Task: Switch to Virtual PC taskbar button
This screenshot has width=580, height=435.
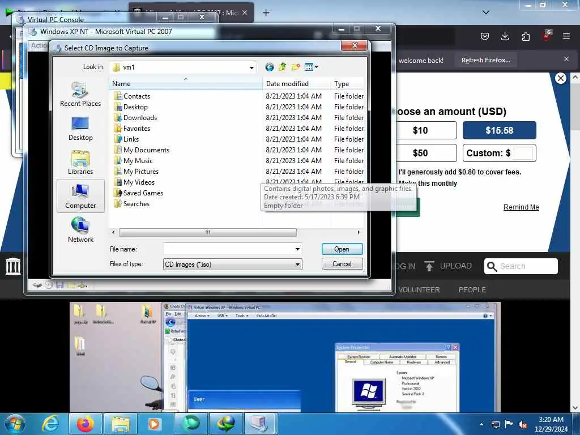Action: pyautogui.click(x=259, y=424)
